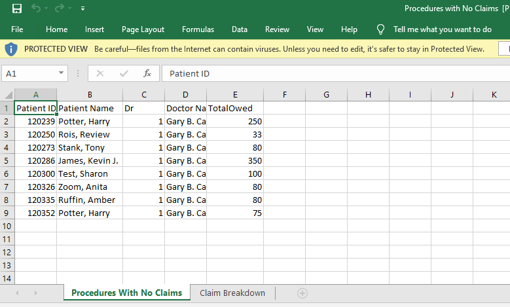The image size is (510, 307).
Task: Click the Name Box showing A1
Action: click(29, 74)
